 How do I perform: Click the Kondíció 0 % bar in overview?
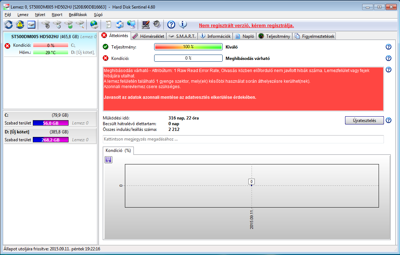(x=188, y=58)
